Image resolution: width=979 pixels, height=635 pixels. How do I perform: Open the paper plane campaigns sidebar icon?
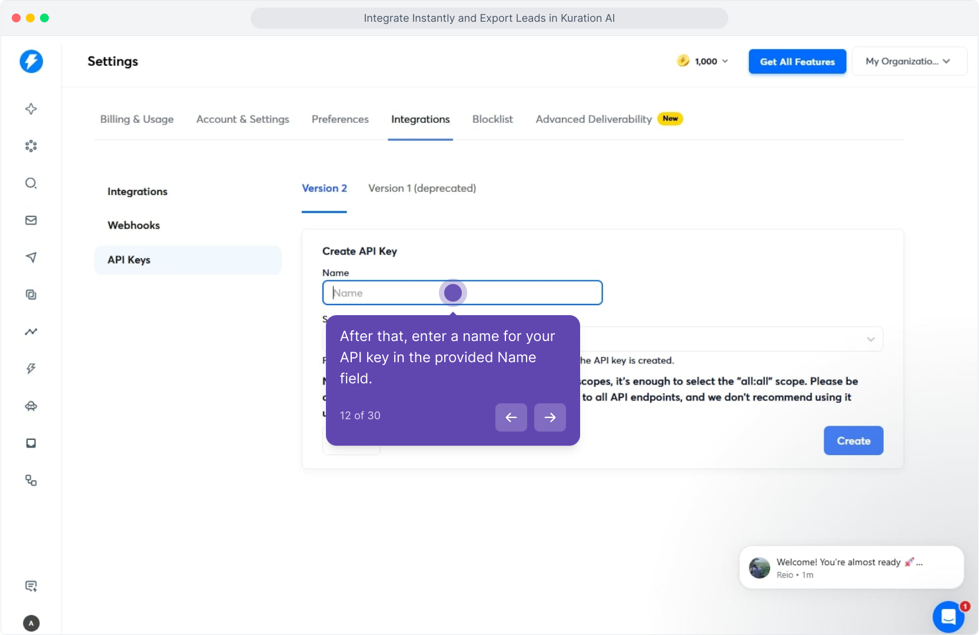[x=31, y=257]
